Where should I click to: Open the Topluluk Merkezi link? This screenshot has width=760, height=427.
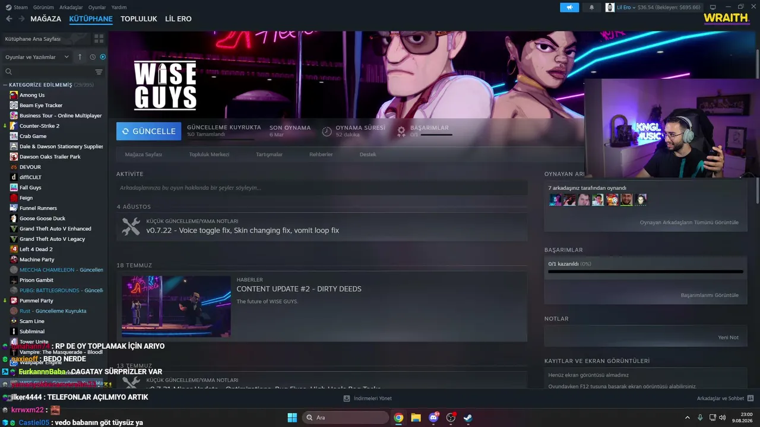click(209, 154)
